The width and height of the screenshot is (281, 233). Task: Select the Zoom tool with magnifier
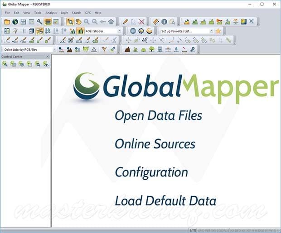coord(70,22)
